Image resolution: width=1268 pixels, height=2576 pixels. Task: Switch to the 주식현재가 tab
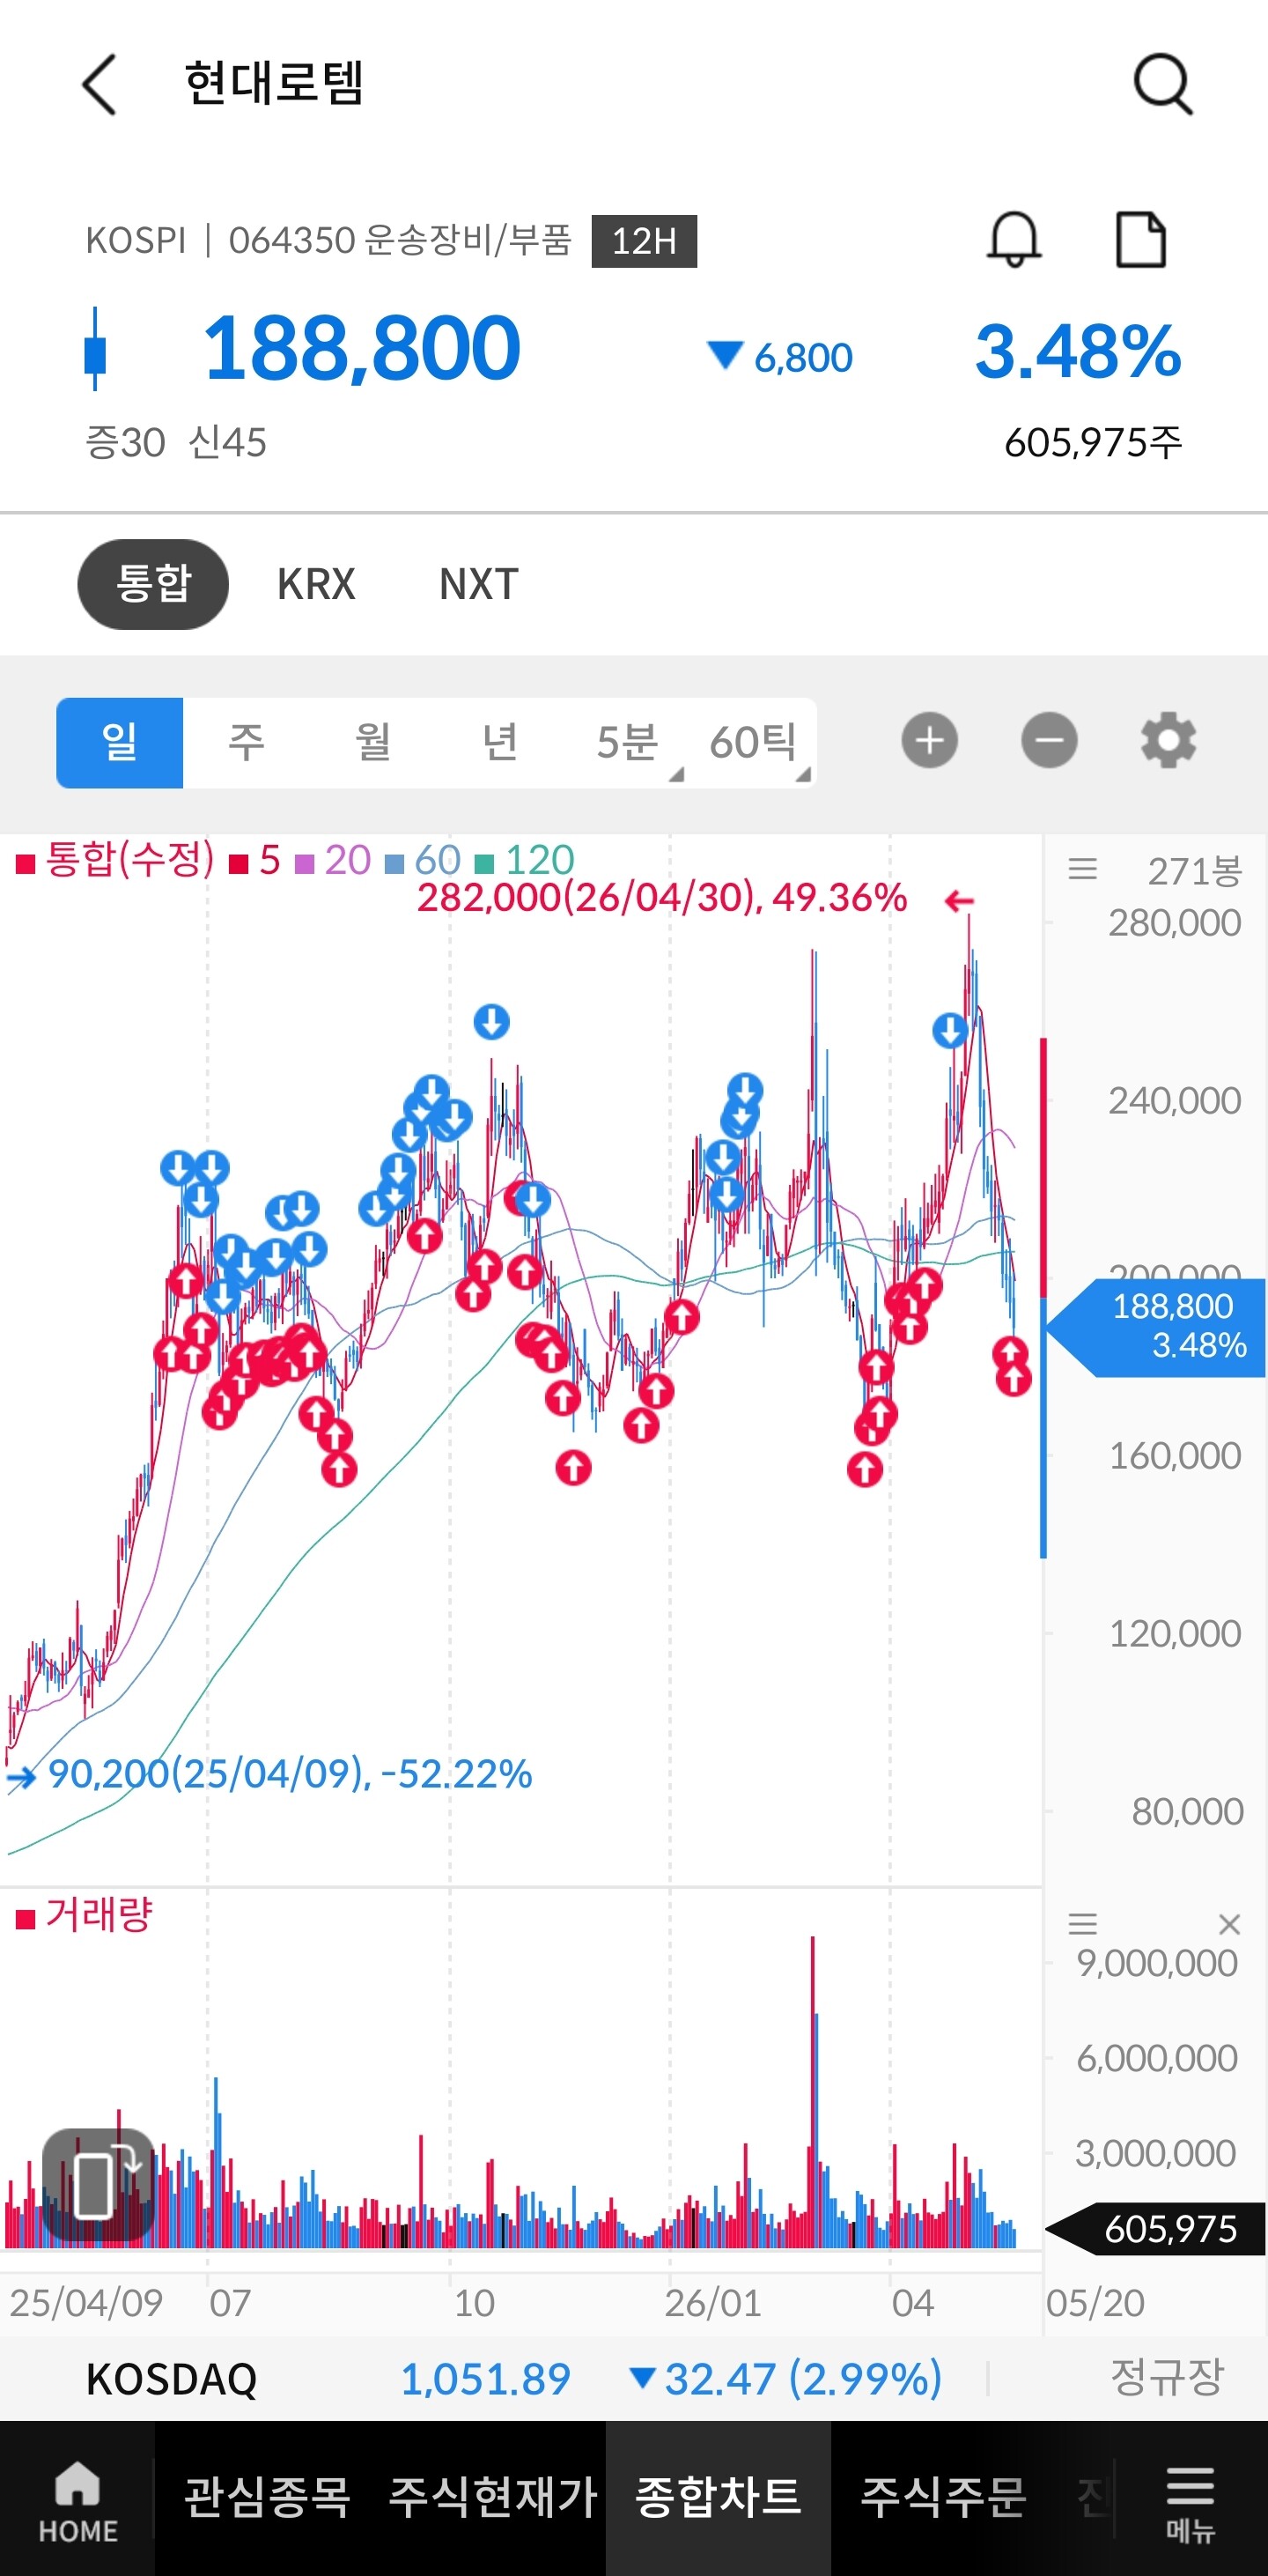tap(492, 2498)
